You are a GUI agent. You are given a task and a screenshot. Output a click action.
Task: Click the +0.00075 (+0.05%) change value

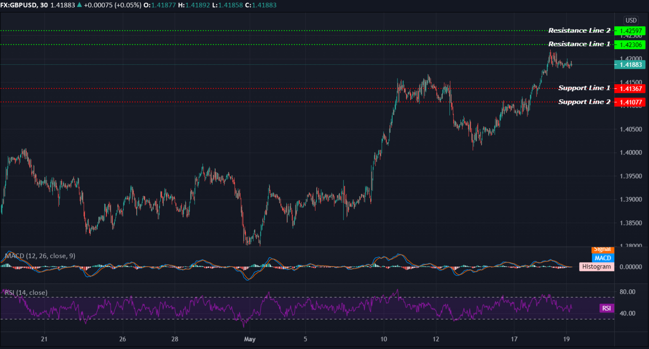pyautogui.click(x=112, y=5)
